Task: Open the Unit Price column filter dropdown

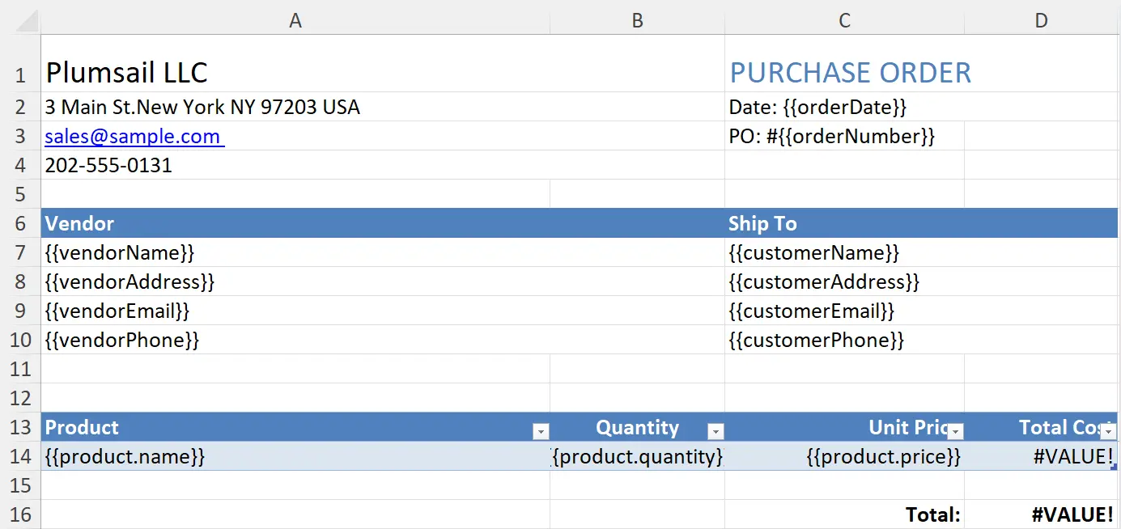Action: coord(955,432)
